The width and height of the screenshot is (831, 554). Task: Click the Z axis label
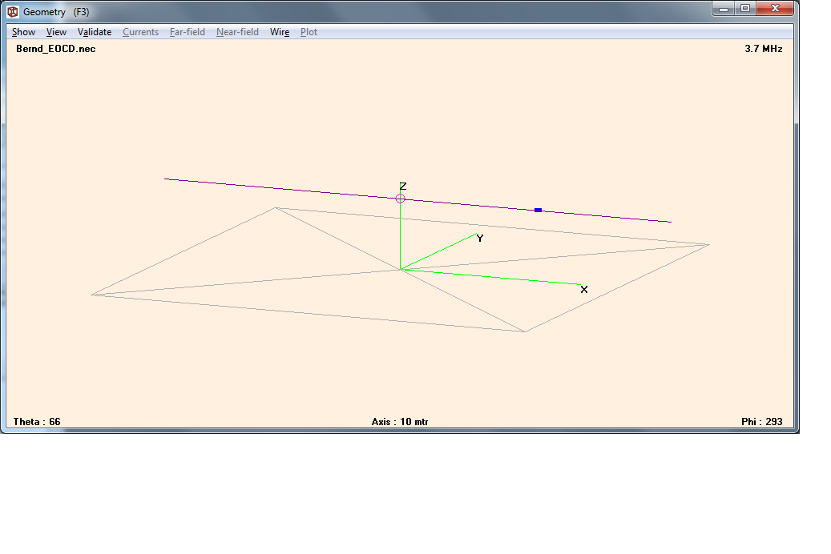403,187
